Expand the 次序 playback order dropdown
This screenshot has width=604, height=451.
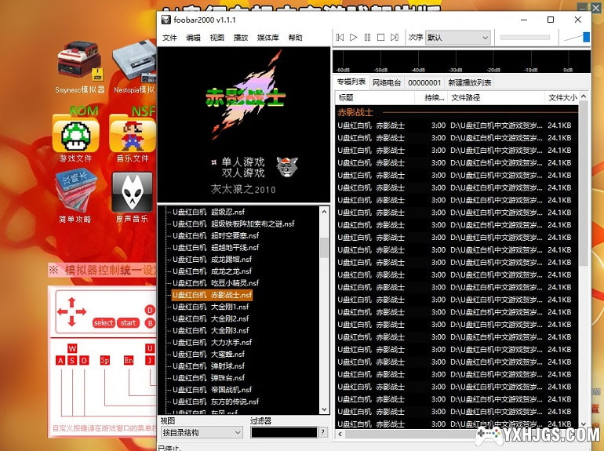(x=458, y=38)
